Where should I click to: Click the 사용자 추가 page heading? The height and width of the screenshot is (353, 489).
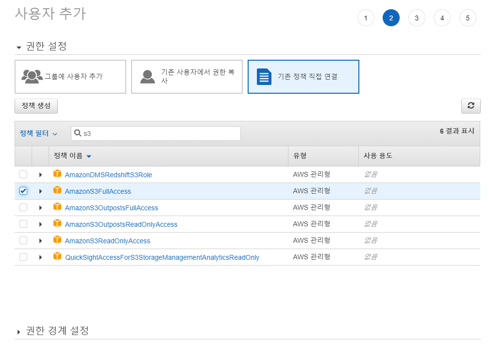[51, 14]
